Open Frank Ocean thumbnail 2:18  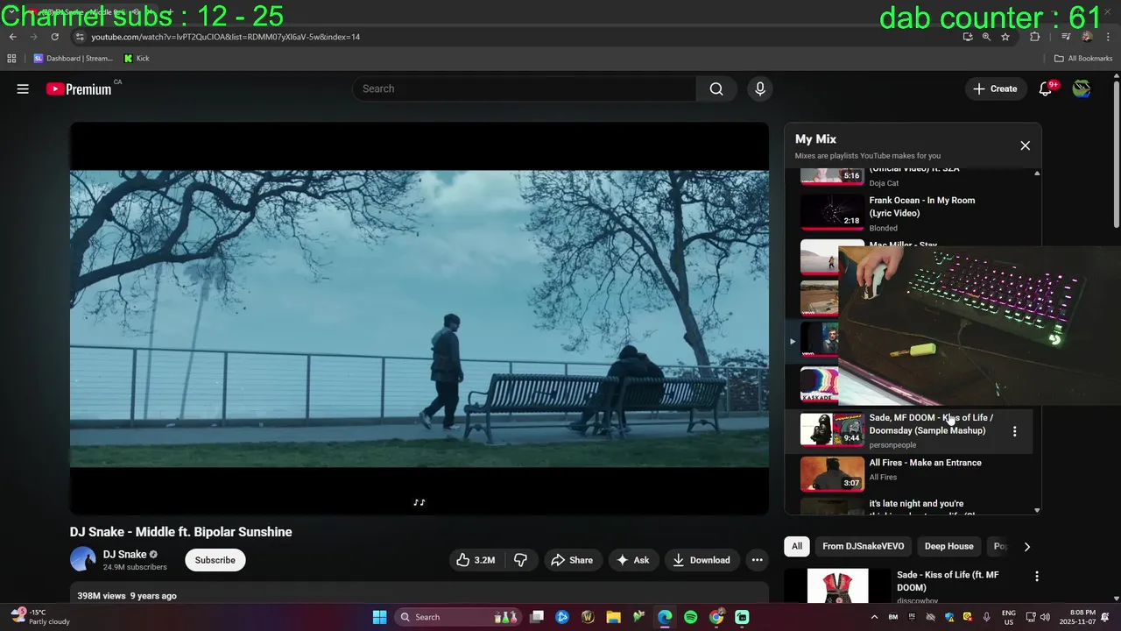pos(832,212)
